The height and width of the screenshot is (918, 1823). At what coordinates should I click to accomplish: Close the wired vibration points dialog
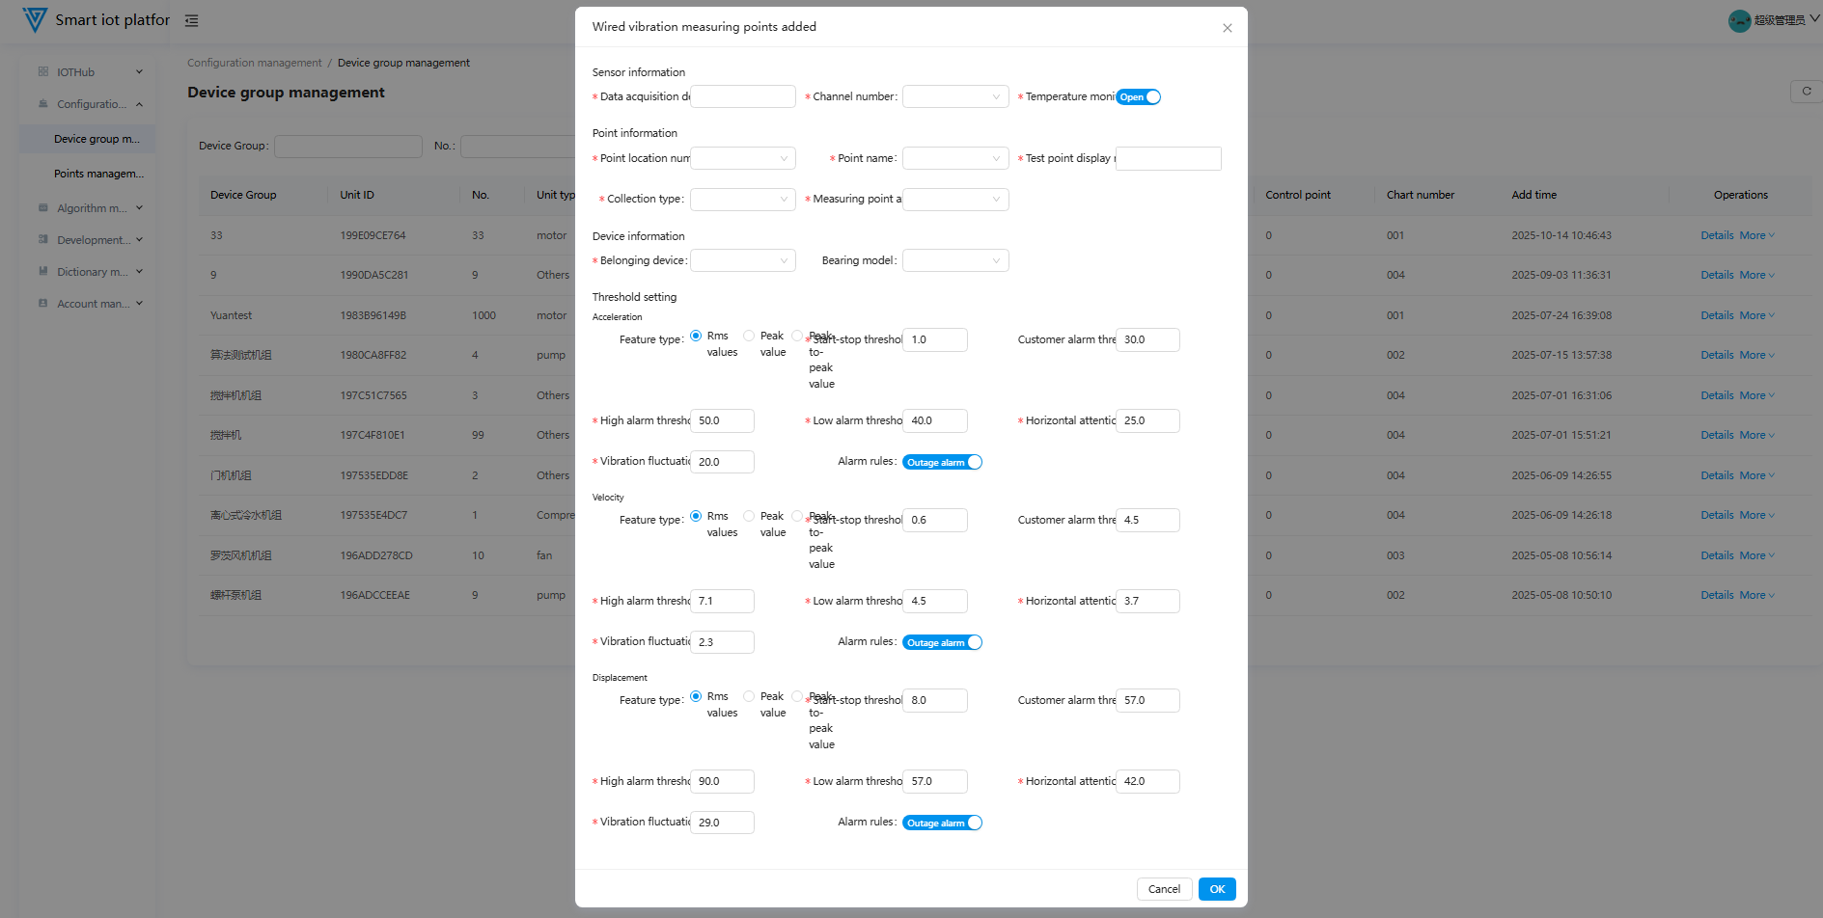tap(1227, 28)
